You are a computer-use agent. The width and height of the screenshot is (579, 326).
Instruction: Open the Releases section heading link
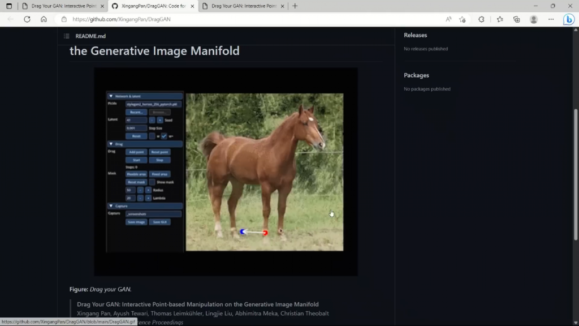point(416,35)
